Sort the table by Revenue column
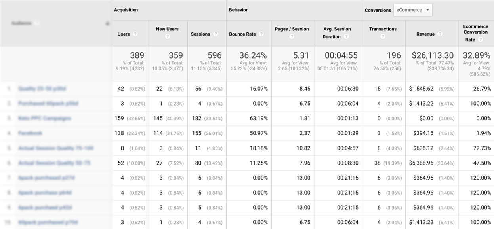 click(x=425, y=34)
